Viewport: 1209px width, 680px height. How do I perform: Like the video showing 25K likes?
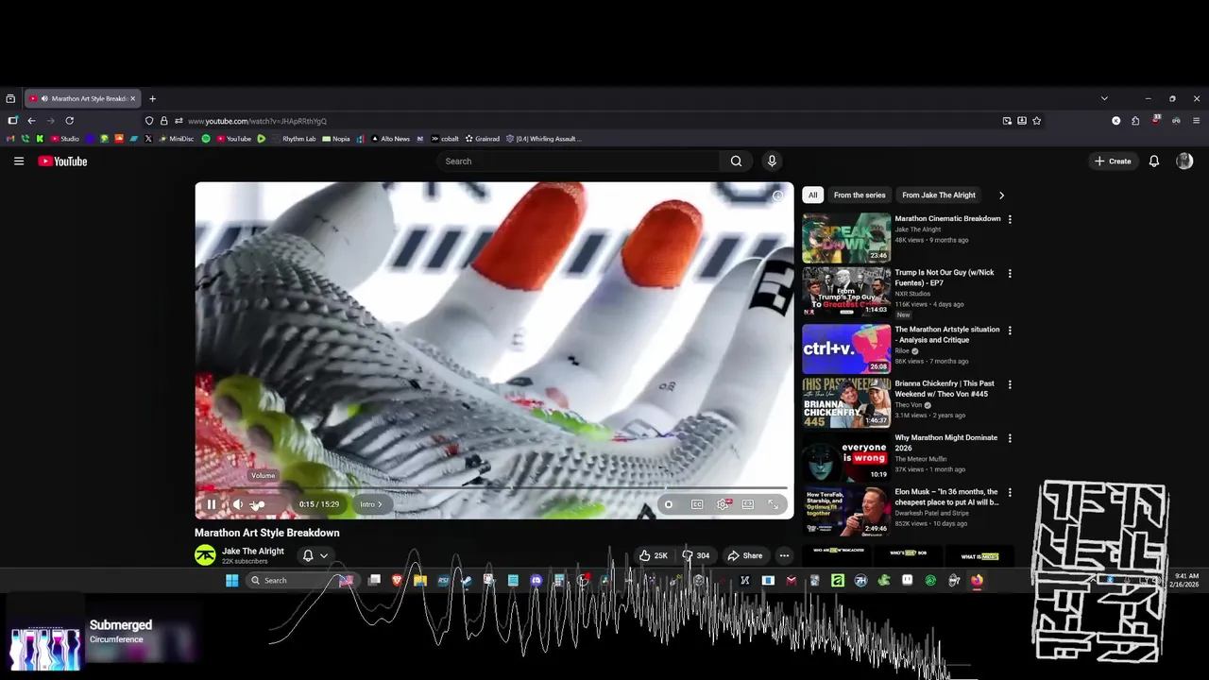point(653,555)
